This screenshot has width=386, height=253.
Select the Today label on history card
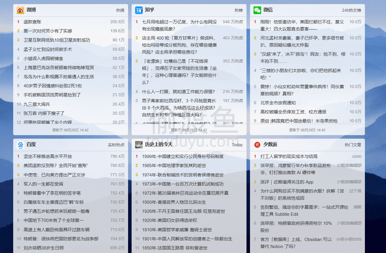click(x=237, y=145)
